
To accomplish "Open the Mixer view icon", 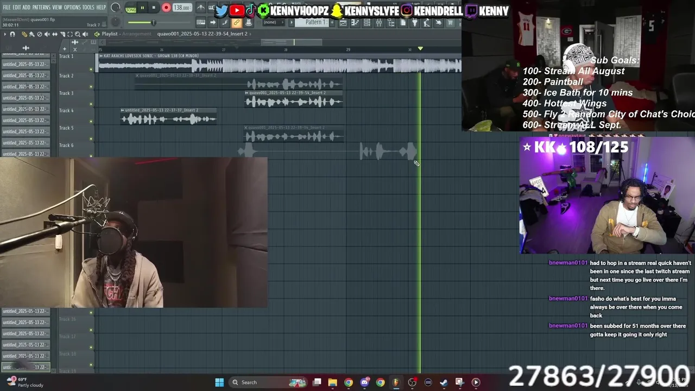I will coord(379,22).
